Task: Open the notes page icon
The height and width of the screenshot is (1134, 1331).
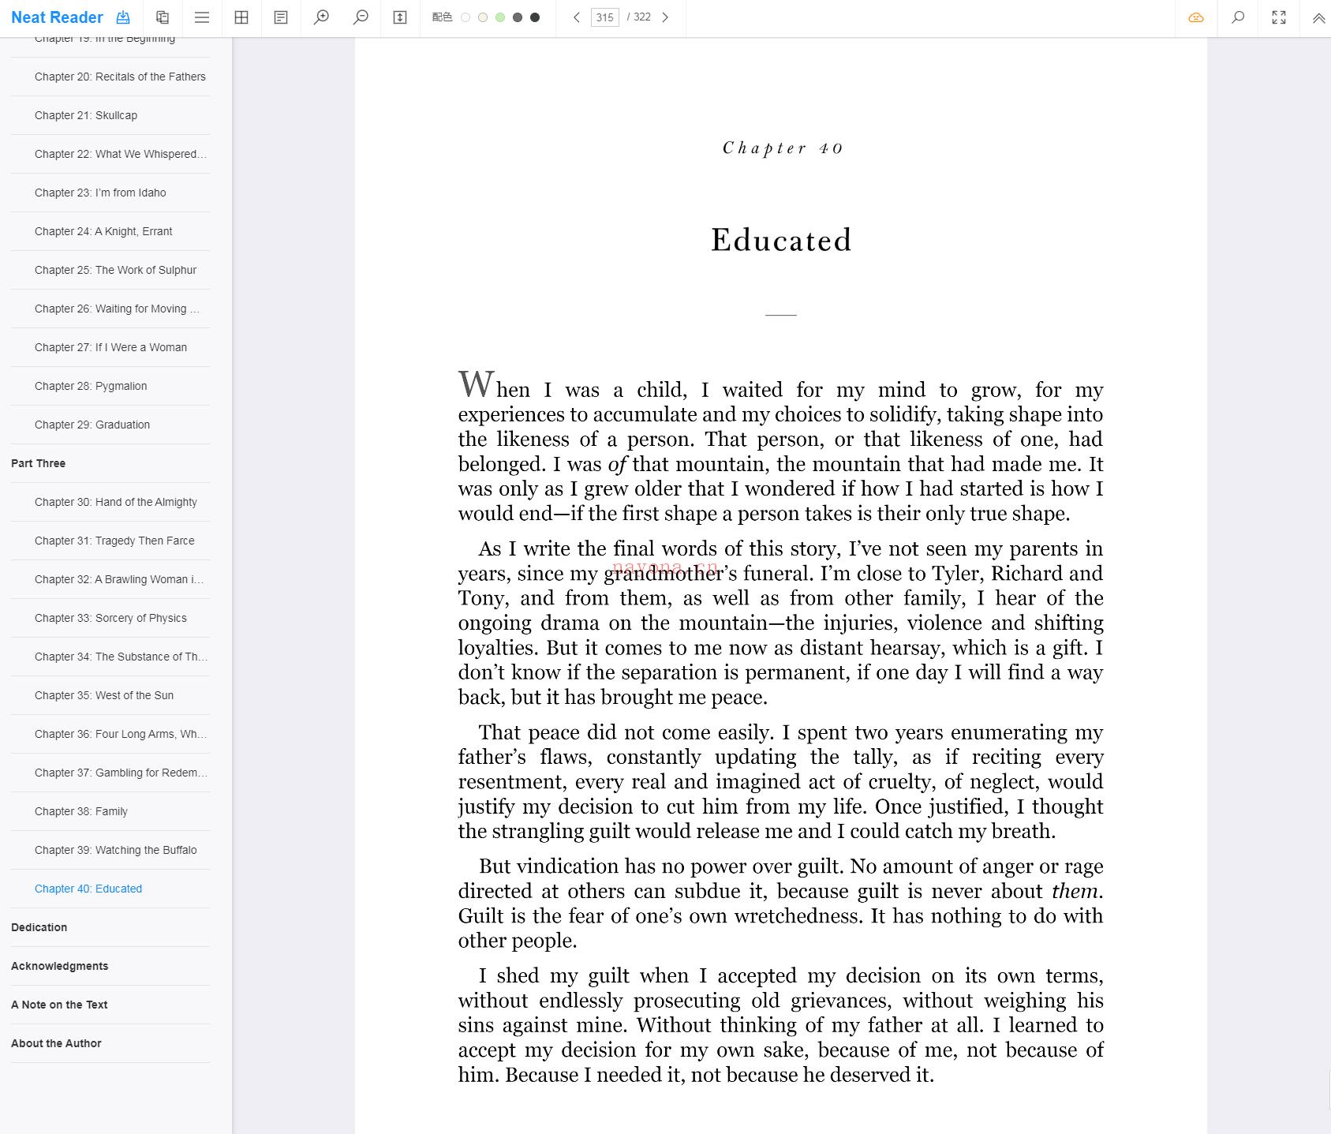Action: pos(281,17)
